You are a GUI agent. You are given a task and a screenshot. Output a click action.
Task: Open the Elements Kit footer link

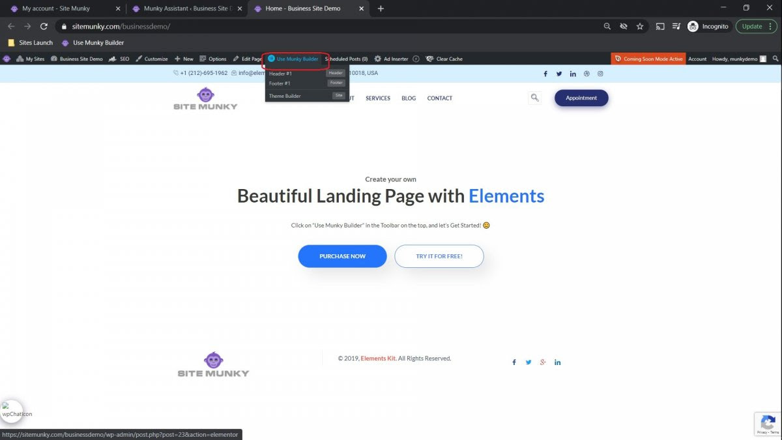pos(379,359)
